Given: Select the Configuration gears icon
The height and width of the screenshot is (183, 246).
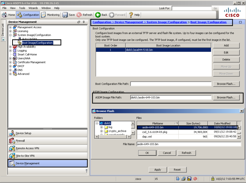Looking at the screenshot, I should pyautogui.click(x=20, y=15).
